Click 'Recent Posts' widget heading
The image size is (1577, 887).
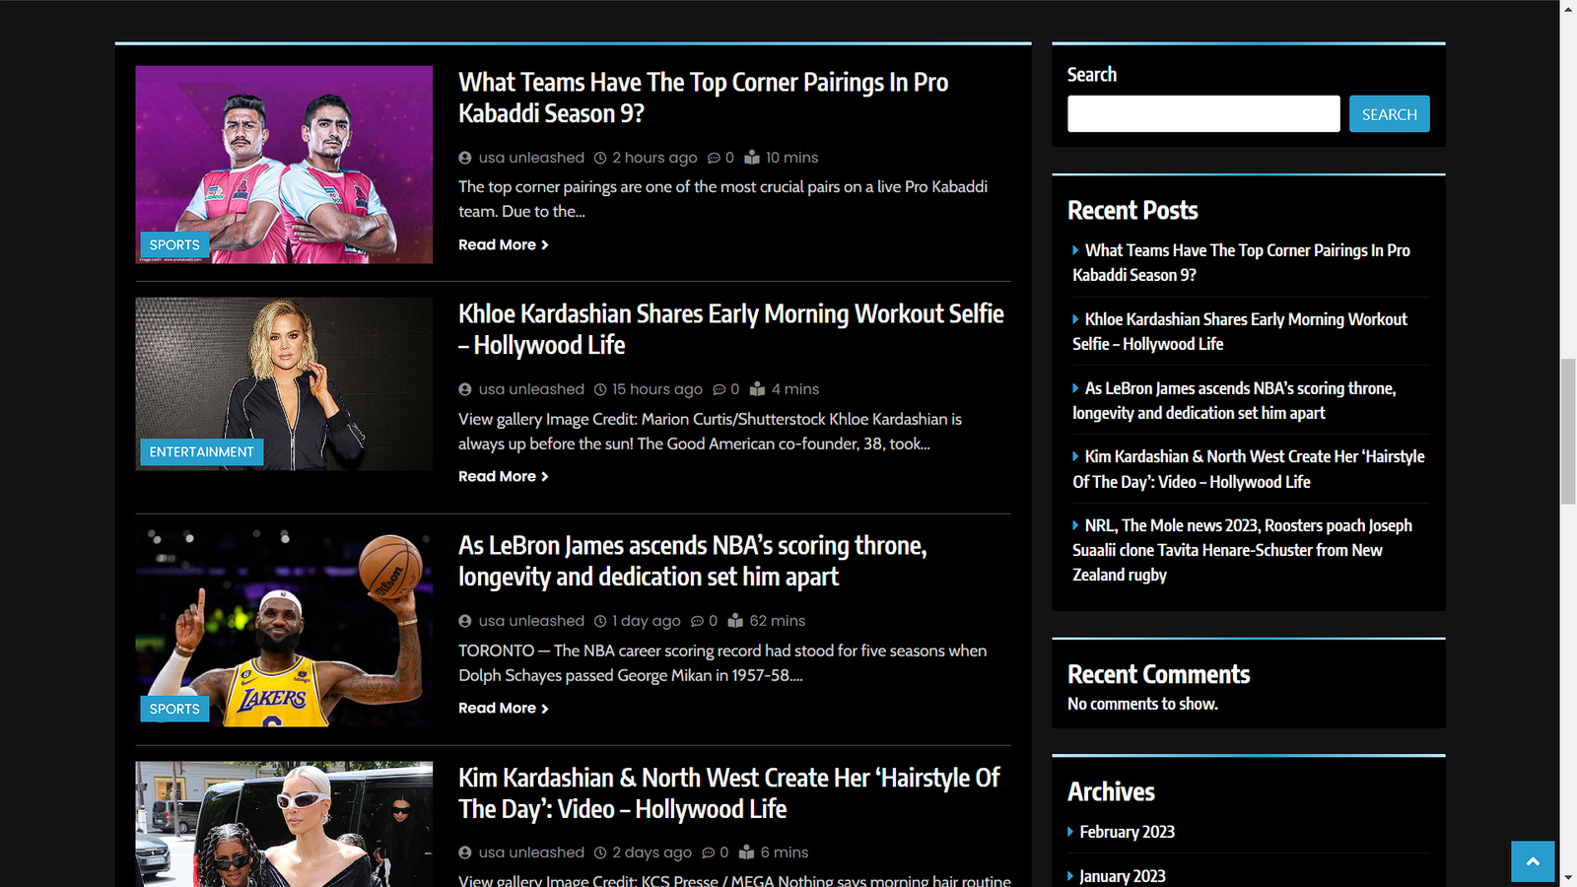pos(1132,210)
